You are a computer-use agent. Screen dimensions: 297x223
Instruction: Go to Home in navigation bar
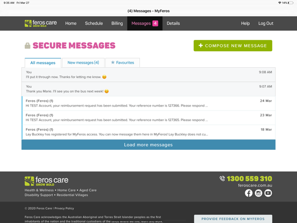[71, 23]
